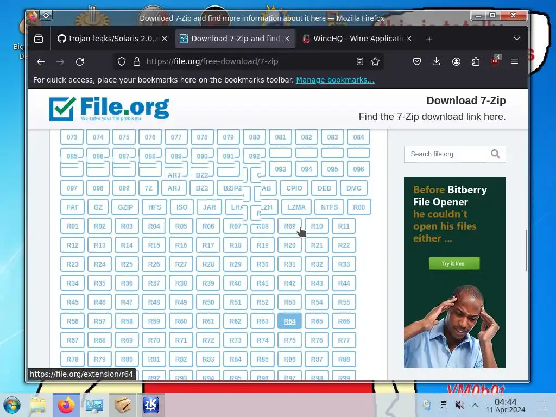Image resolution: width=556 pixels, height=417 pixels.
Task: Open the Downloads panel
Action: click(x=436, y=62)
